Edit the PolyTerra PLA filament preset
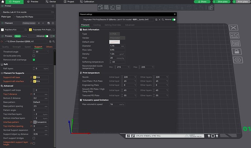This screenshot has width=251, height=148. [25, 30]
